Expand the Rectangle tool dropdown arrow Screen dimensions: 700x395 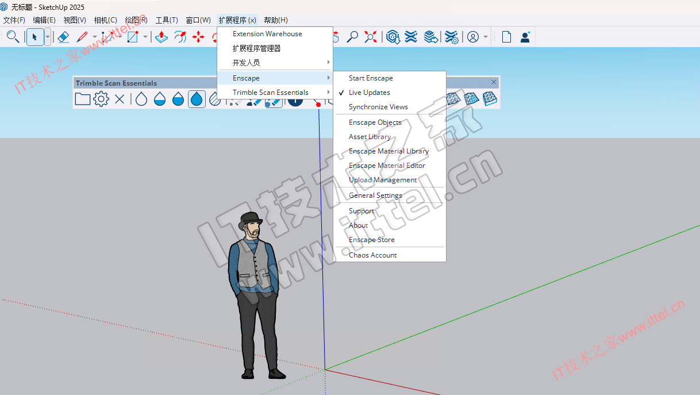(145, 37)
